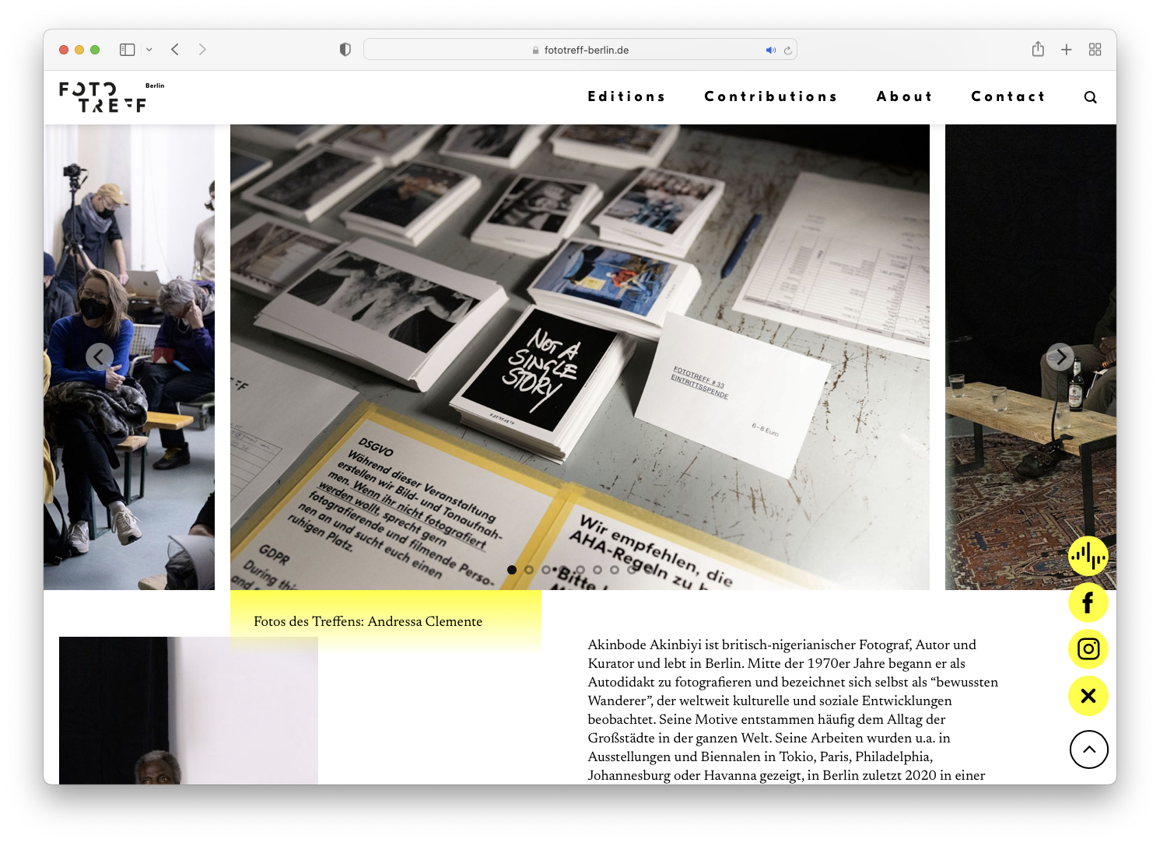The image size is (1160, 842).
Task: Select the second carousel dot
Action: point(529,570)
